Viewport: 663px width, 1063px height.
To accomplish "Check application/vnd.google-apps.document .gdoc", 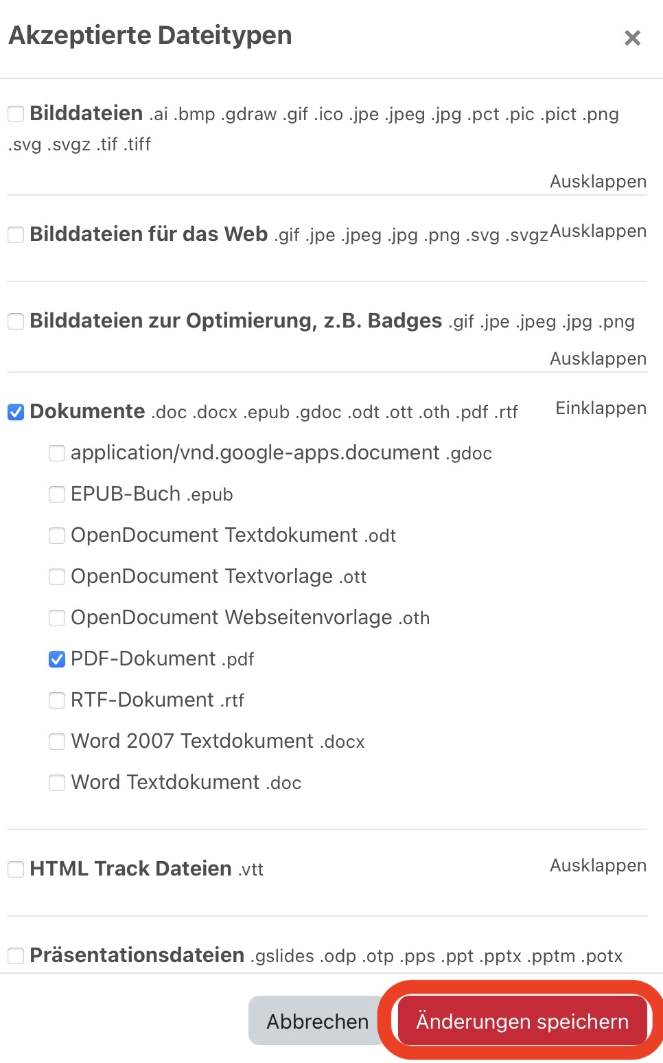I will pyautogui.click(x=57, y=453).
